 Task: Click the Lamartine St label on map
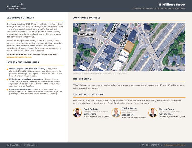tap(85, 34)
